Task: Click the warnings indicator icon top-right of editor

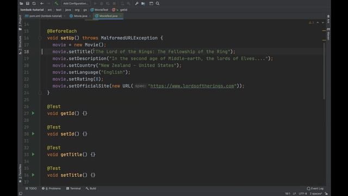Action: 311,23
